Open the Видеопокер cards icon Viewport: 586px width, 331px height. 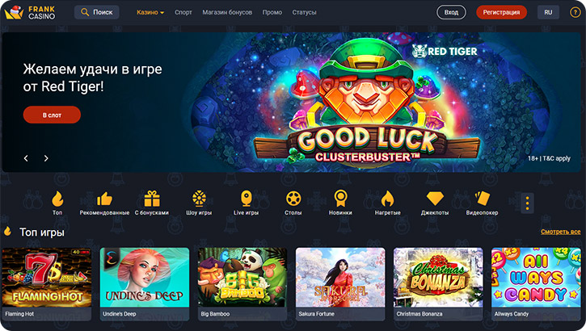coord(482,198)
